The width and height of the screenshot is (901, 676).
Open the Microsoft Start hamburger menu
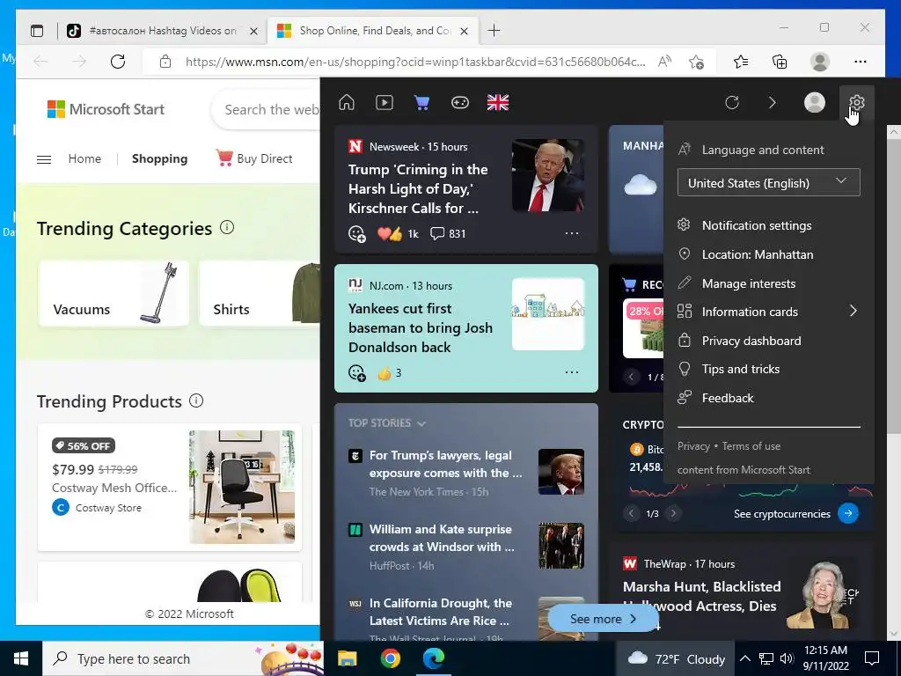(x=44, y=159)
